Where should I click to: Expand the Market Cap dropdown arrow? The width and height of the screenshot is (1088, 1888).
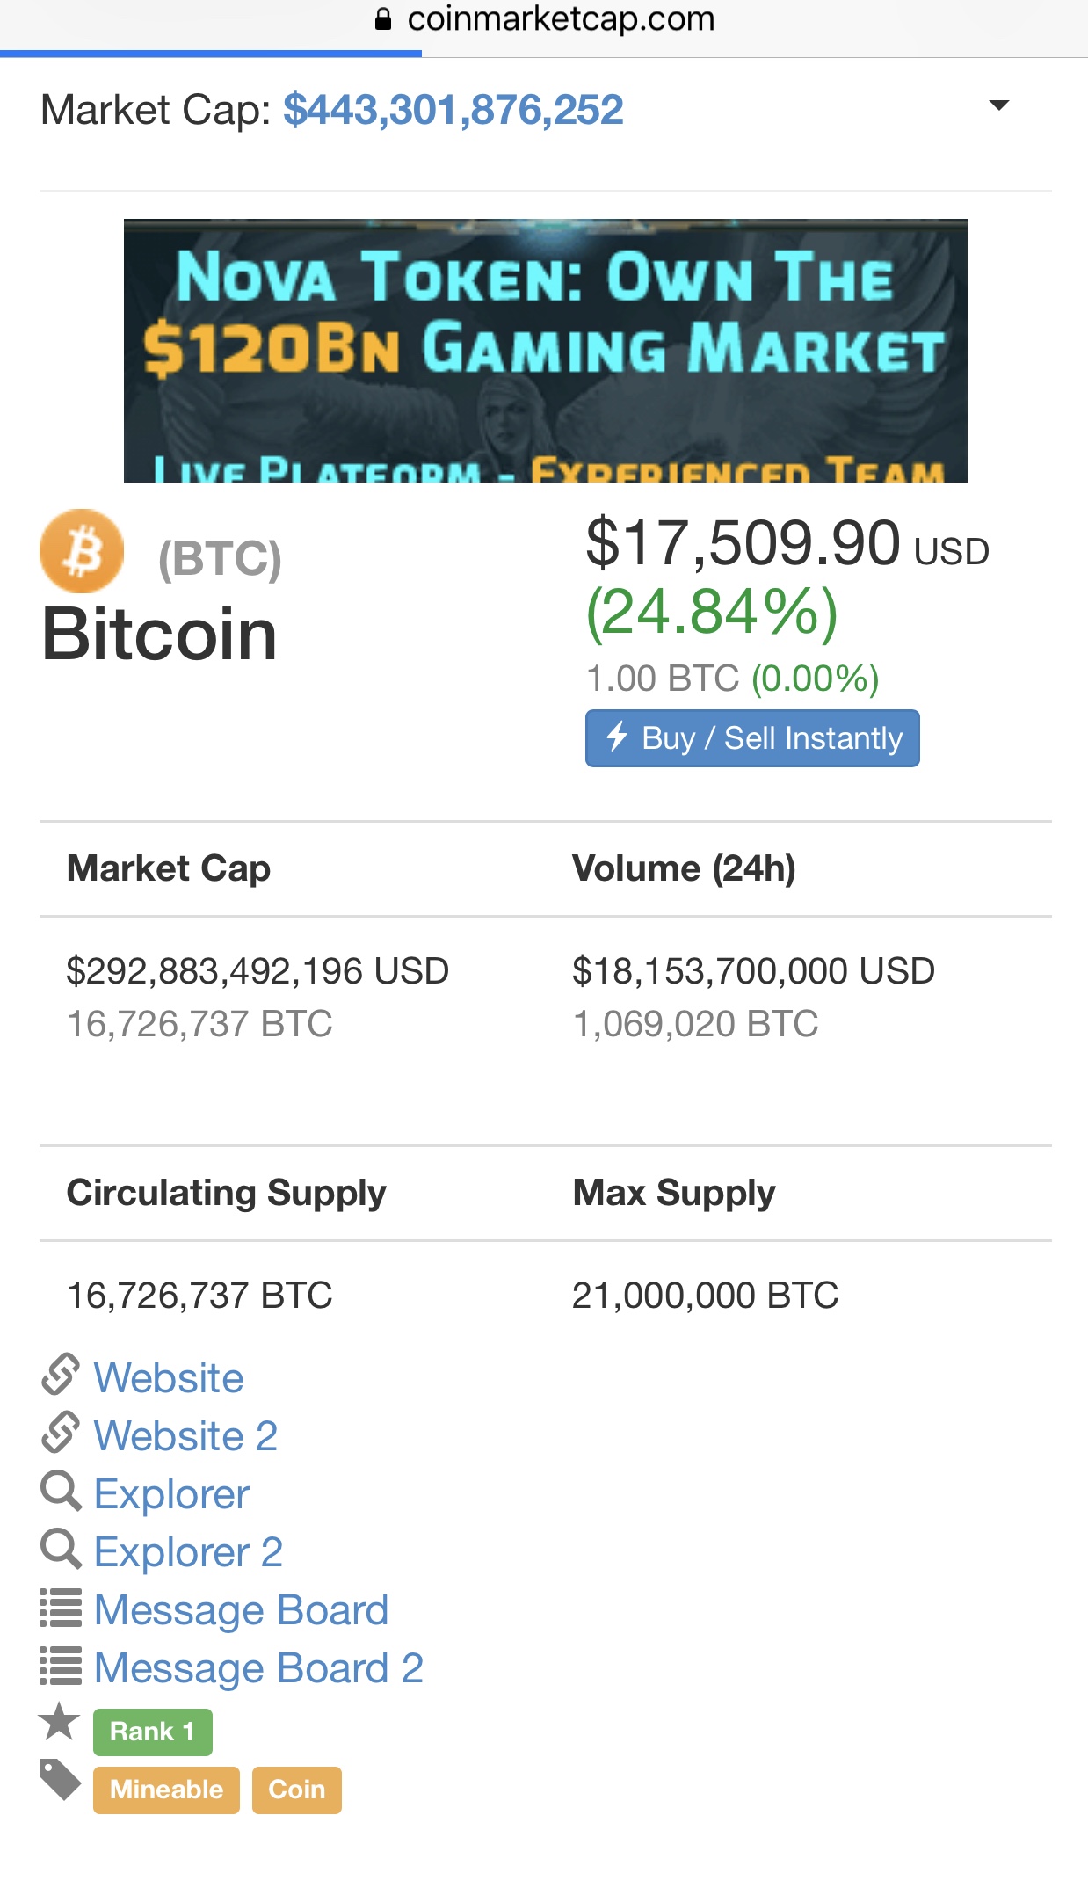[x=998, y=105]
